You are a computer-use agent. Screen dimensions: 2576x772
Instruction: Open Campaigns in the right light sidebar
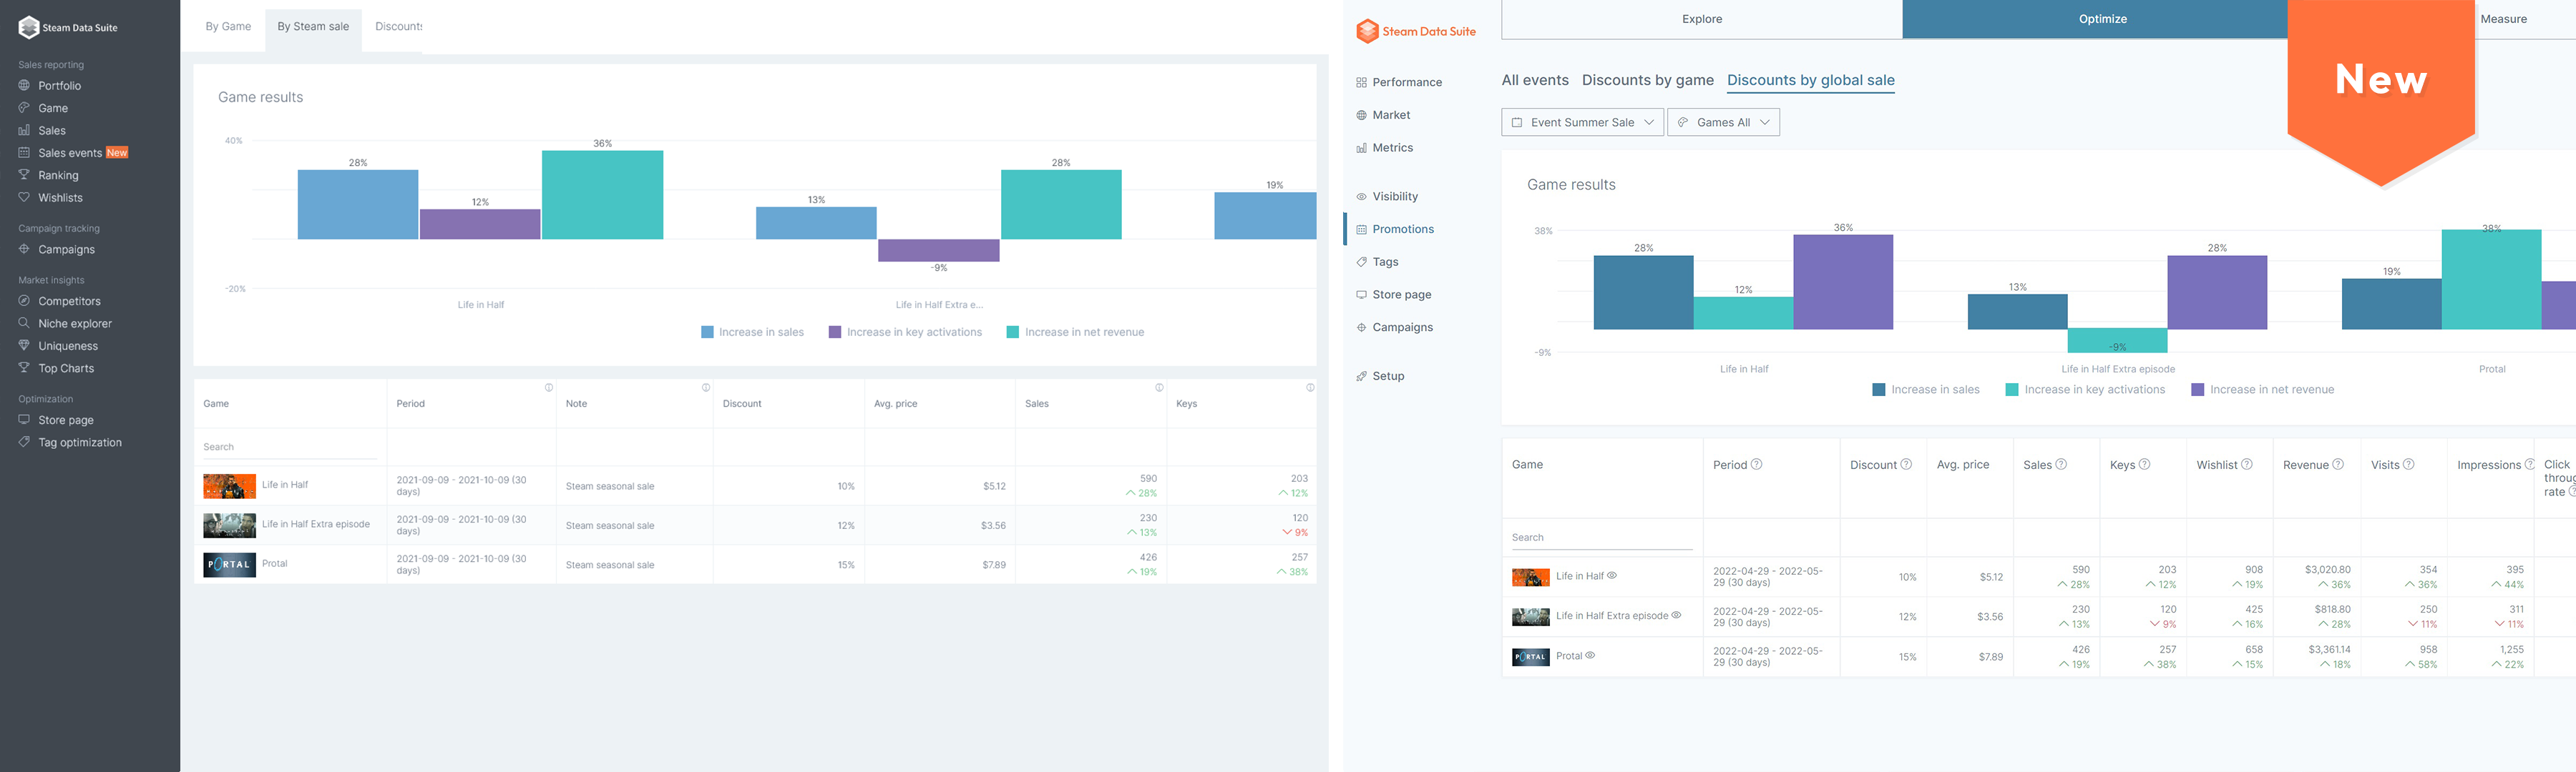click(x=1402, y=327)
